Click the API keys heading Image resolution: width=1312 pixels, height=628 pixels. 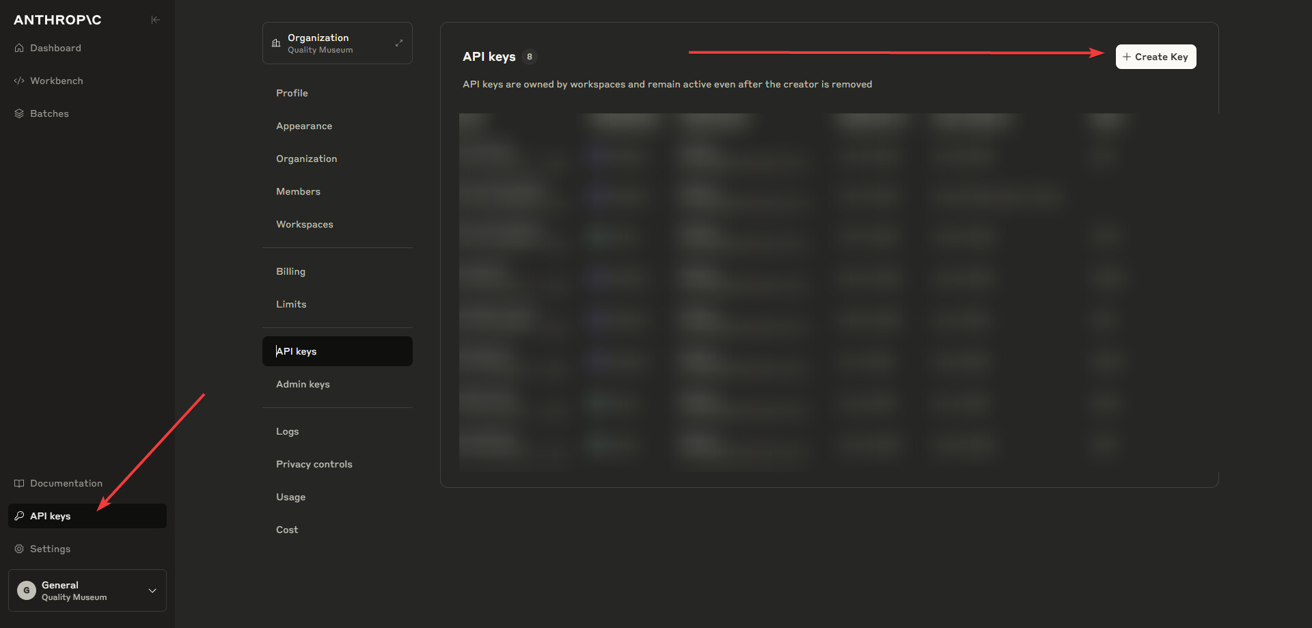pyautogui.click(x=489, y=57)
